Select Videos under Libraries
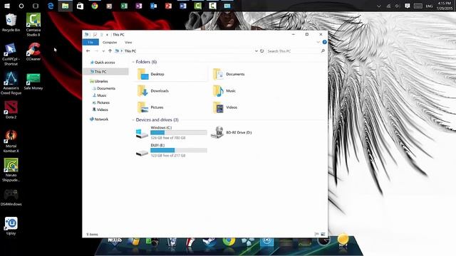This screenshot has width=456, height=256. [100, 110]
